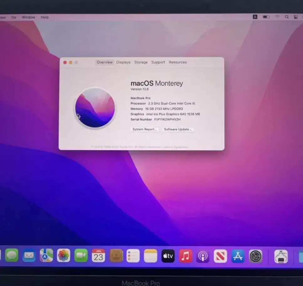Screen dimensions: 303x286
Task: Open Spotlight search magnifier icon
Action: coord(287,17)
